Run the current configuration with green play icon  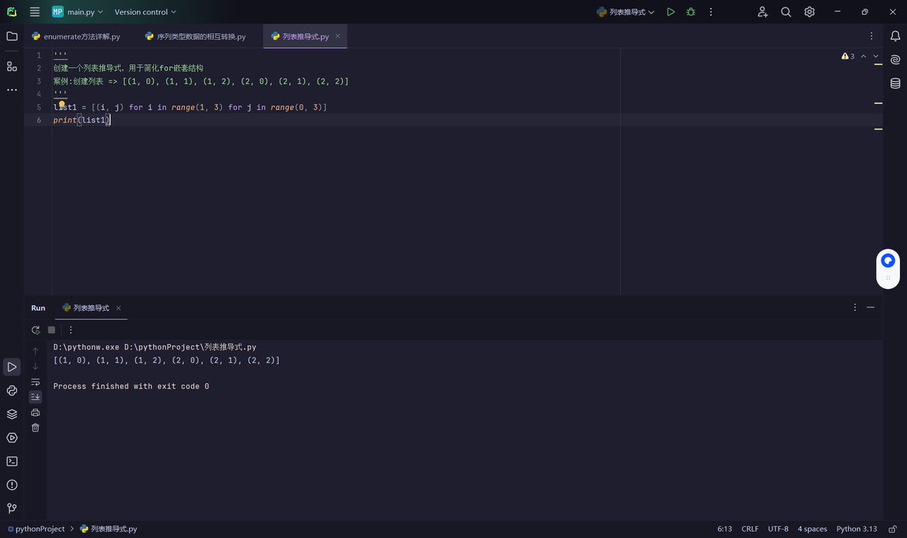670,12
